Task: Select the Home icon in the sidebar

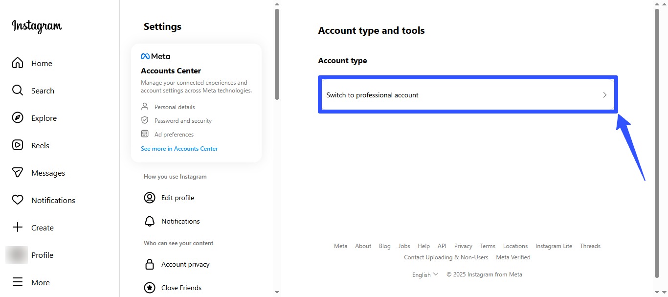Action: pyautogui.click(x=18, y=63)
